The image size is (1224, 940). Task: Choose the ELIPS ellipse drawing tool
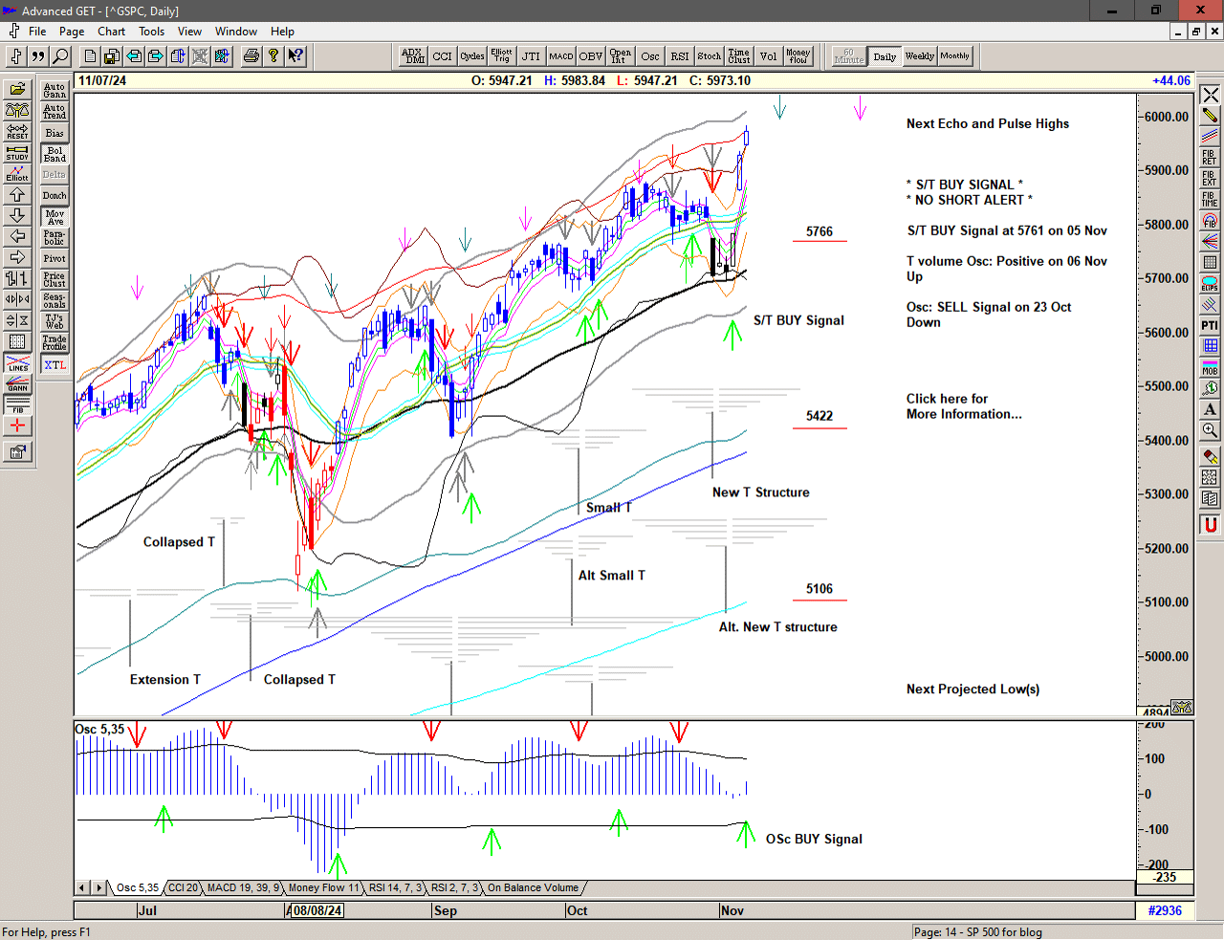tap(1210, 283)
